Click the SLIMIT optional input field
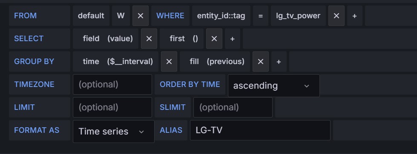This screenshot has width=417, height=154. point(233,107)
